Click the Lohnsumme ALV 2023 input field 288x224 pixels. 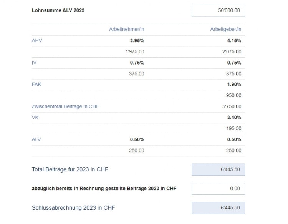pos(218,11)
